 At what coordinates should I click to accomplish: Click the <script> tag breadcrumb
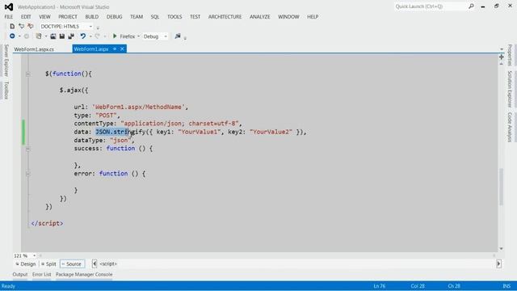point(108,264)
